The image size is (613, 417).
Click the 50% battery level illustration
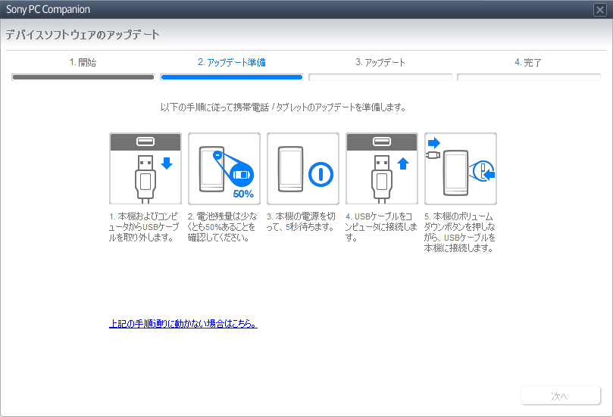click(224, 168)
